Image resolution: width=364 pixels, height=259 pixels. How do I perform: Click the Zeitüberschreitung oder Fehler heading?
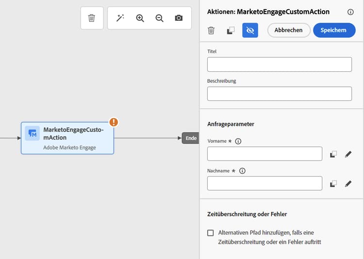coord(247,214)
